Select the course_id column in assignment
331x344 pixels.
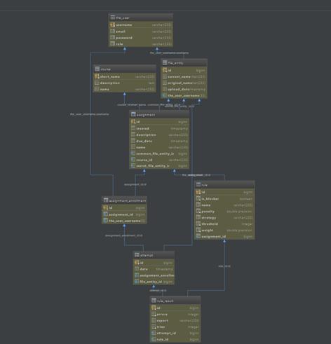[159, 160]
